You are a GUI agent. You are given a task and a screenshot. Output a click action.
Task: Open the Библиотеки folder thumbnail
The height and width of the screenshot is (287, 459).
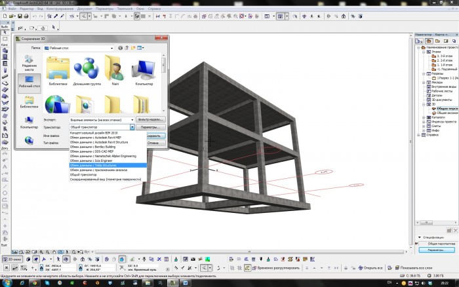tap(58, 71)
